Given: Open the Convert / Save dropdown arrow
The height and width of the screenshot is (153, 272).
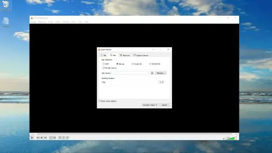Looking at the screenshot, I should click(x=157, y=105).
